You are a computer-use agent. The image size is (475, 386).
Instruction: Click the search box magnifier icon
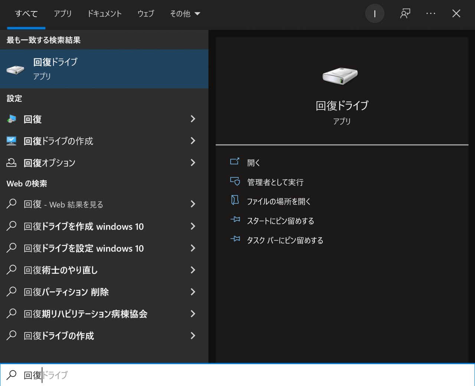(12, 375)
